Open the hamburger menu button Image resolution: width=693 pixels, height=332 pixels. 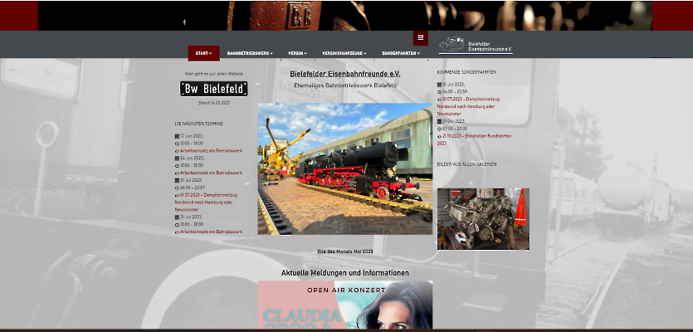pos(420,37)
